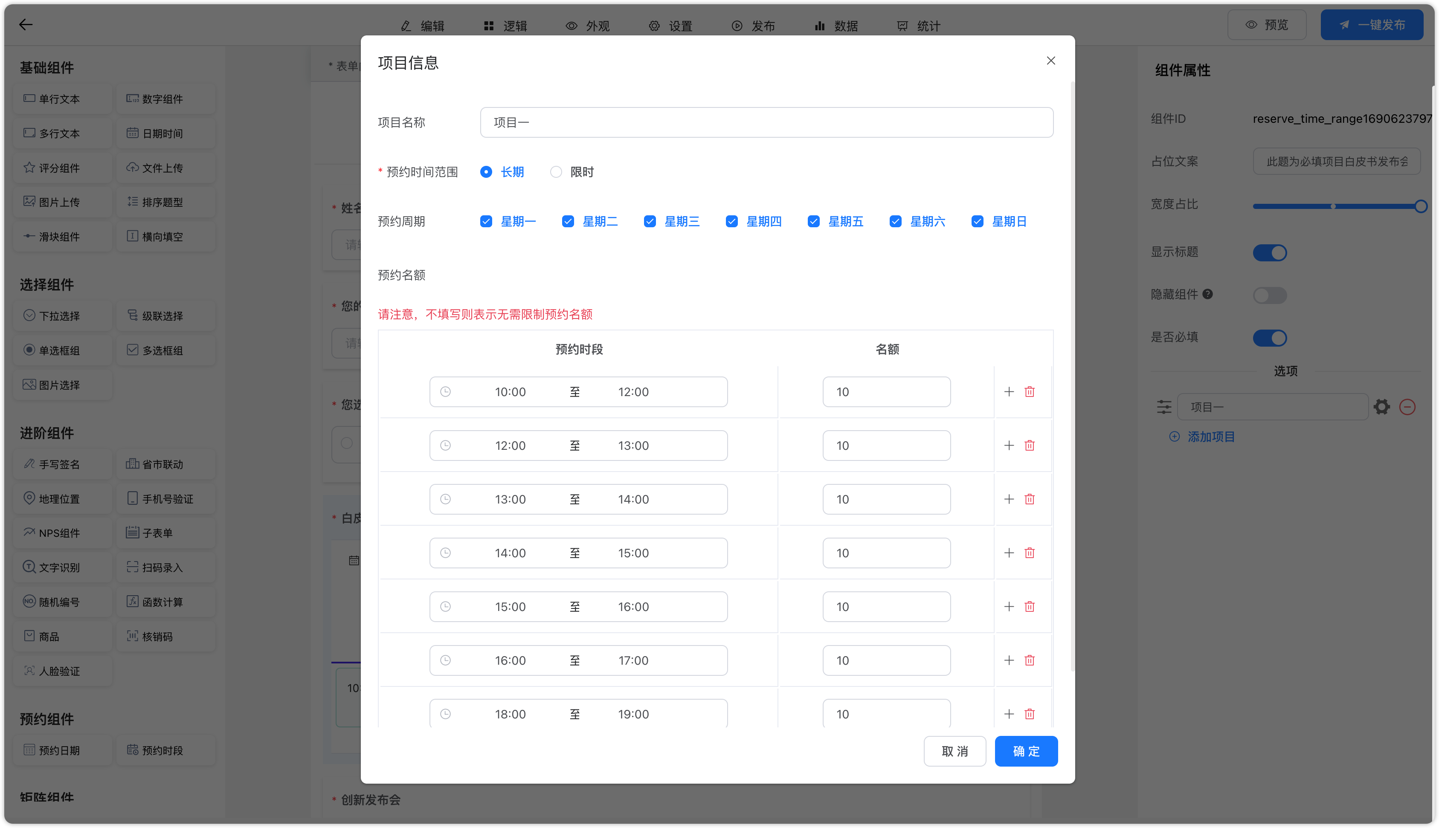Click the plus icon on the 18:00-19:00 row
The height and width of the screenshot is (828, 1439).
pyautogui.click(x=1009, y=714)
